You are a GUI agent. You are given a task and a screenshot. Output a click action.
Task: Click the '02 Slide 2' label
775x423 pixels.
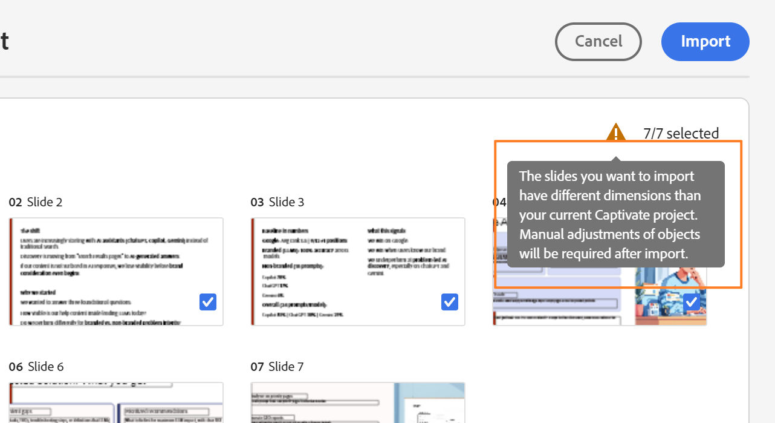click(36, 202)
